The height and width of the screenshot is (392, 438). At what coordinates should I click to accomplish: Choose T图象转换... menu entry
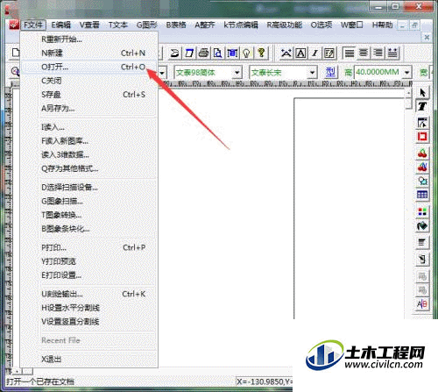point(90,215)
